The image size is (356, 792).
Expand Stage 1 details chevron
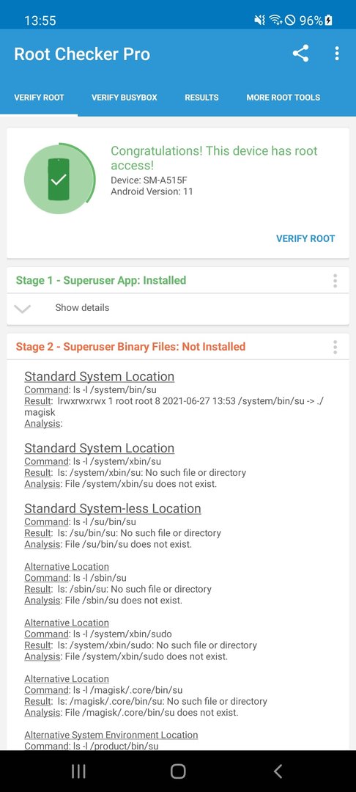(x=22, y=309)
